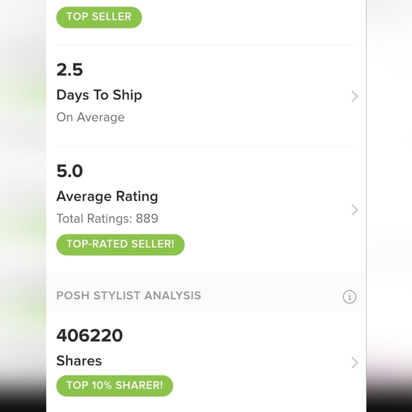Open the Days To Ship row label
The image size is (412, 412).
tap(99, 95)
